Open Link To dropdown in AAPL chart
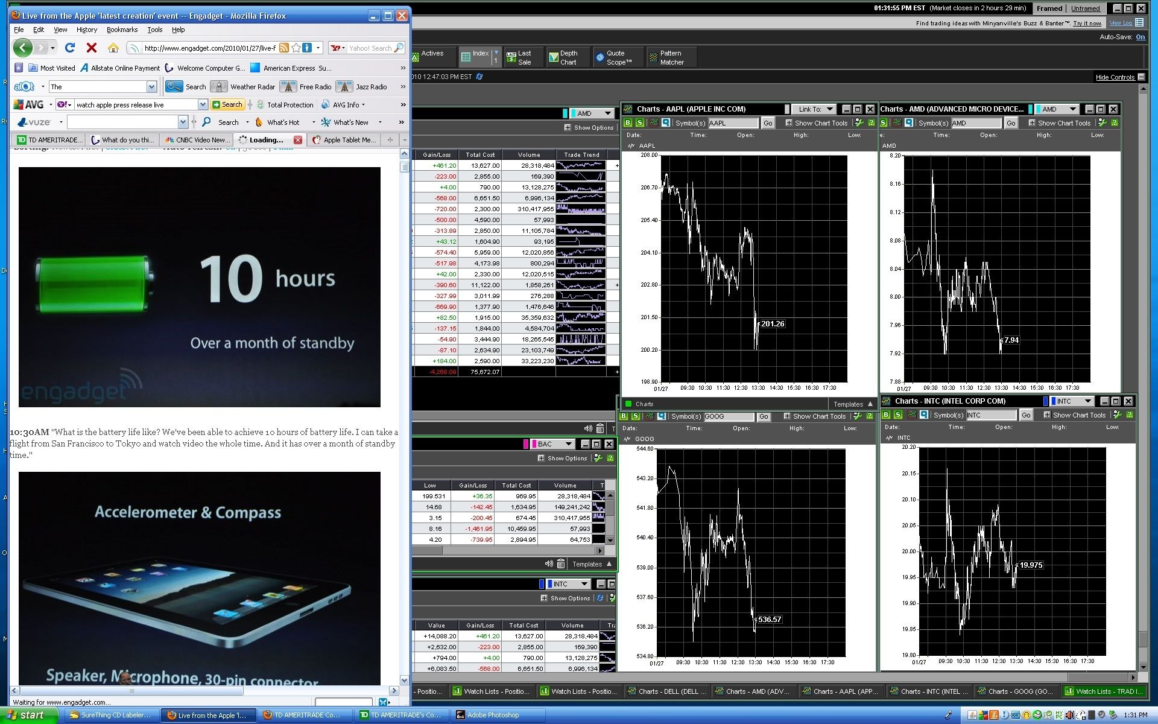This screenshot has height=724, width=1158. pyautogui.click(x=815, y=109)
